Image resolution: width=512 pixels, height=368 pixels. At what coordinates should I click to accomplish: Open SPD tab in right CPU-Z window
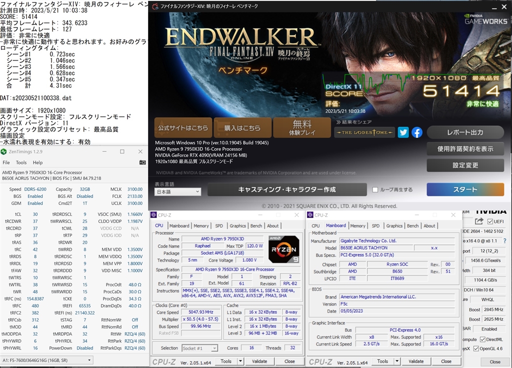[x=376, y=225]
